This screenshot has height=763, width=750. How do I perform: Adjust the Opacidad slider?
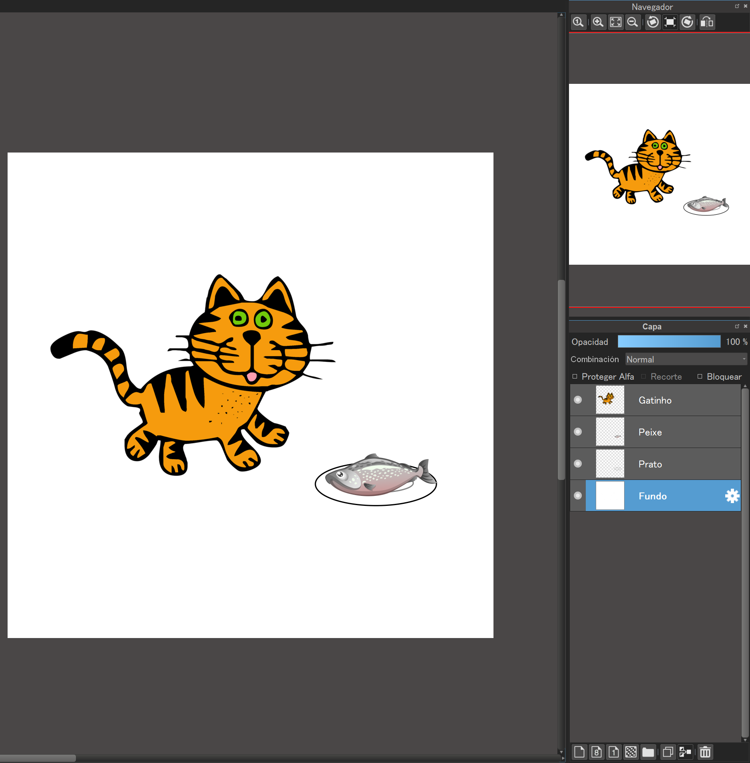tap(669, 342)
